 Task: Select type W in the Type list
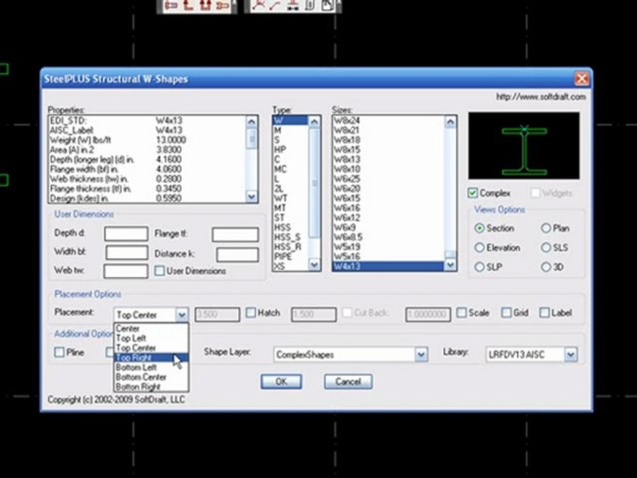[290, 120]
